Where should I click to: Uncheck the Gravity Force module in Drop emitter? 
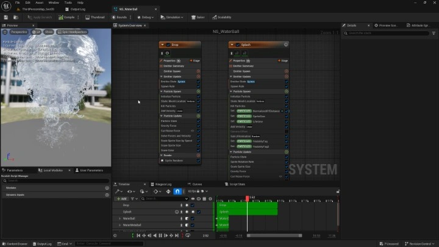[198, 126]
